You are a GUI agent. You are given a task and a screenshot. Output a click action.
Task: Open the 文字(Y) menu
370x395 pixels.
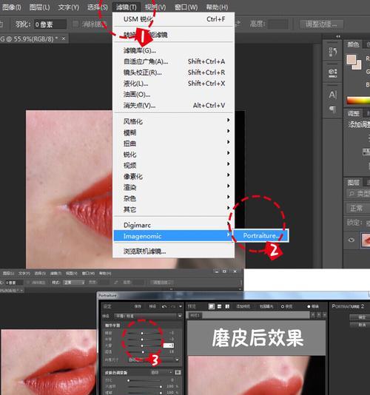(69, 7)
